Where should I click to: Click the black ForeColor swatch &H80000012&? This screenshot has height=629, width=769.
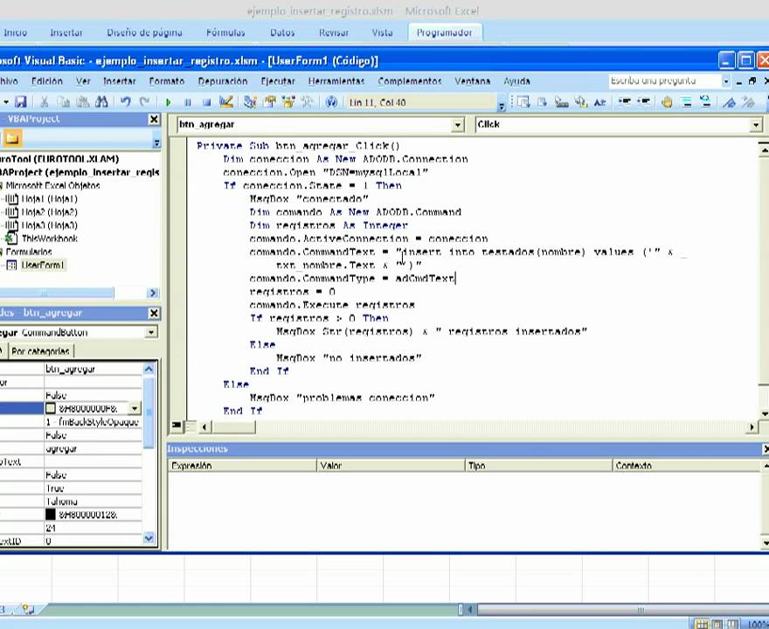(51, 515)
